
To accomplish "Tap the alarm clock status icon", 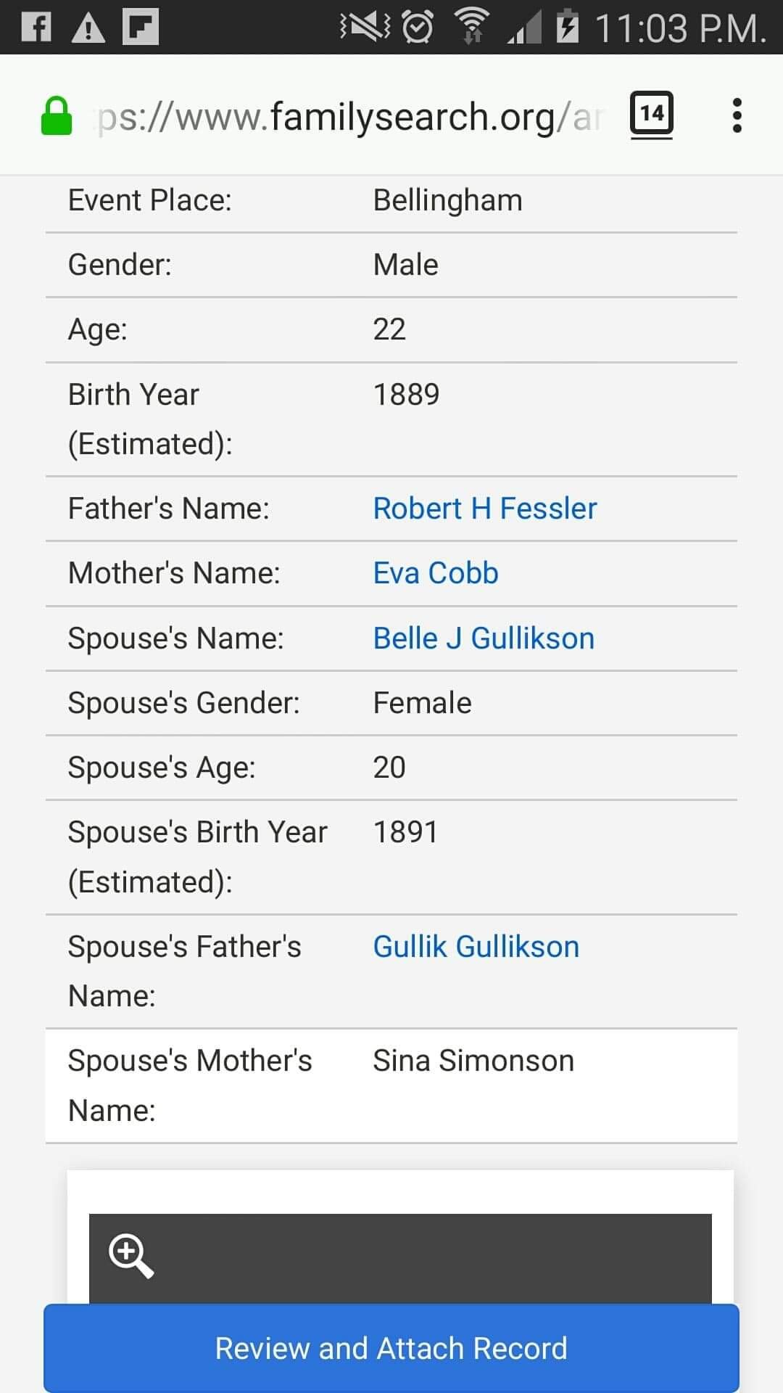I will (418, 28).
